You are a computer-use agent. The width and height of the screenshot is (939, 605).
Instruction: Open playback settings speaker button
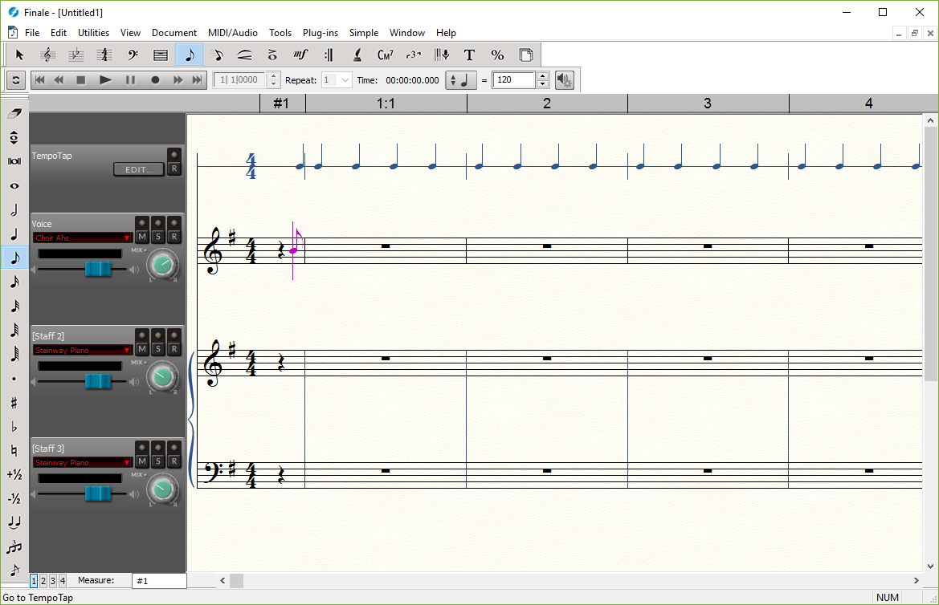point(564,80)
